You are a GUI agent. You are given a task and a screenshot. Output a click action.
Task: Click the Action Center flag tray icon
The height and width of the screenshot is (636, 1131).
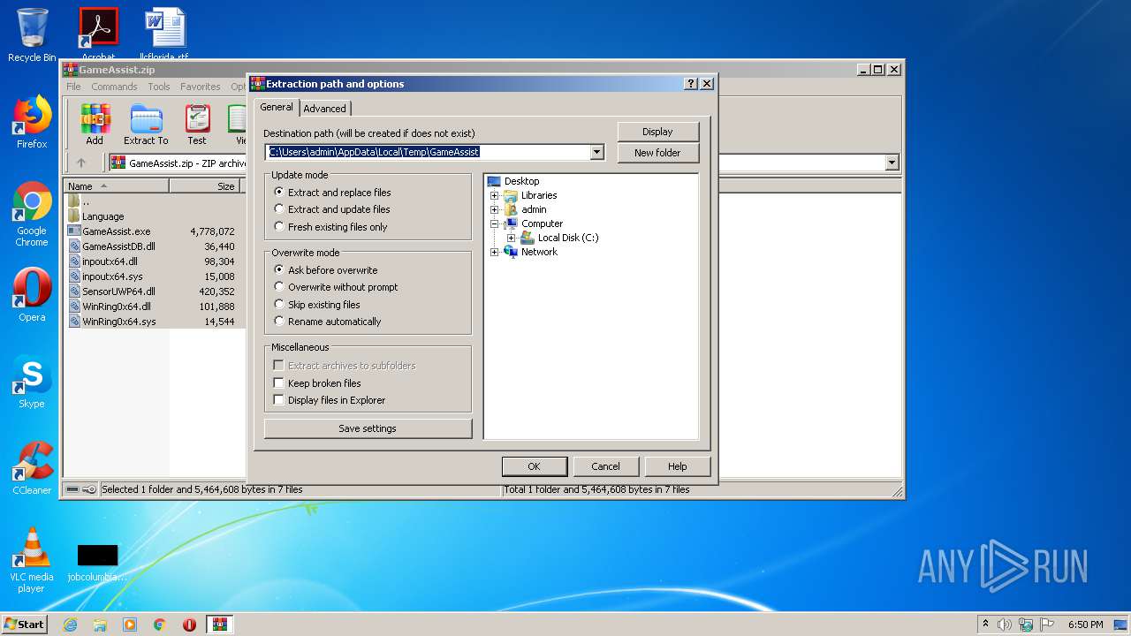point(1048,625)
